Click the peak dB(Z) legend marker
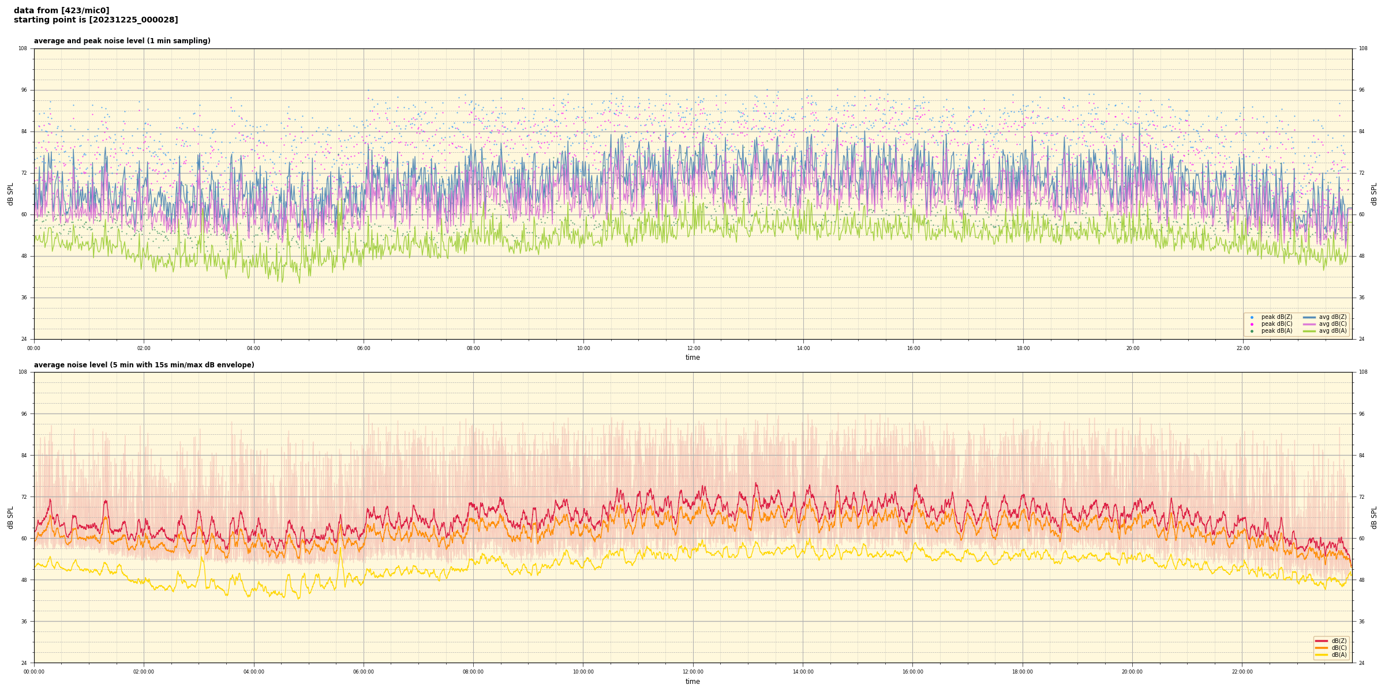Viewport: 1385px width, 692px height. tap(1252, 317)
